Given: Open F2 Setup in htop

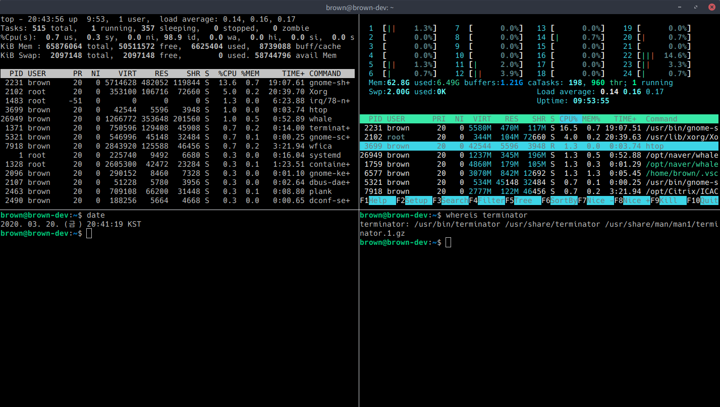Looking at the screenshot, I should 414,200.
